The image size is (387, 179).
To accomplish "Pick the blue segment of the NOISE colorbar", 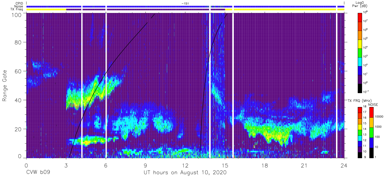I will coord(371,142).
